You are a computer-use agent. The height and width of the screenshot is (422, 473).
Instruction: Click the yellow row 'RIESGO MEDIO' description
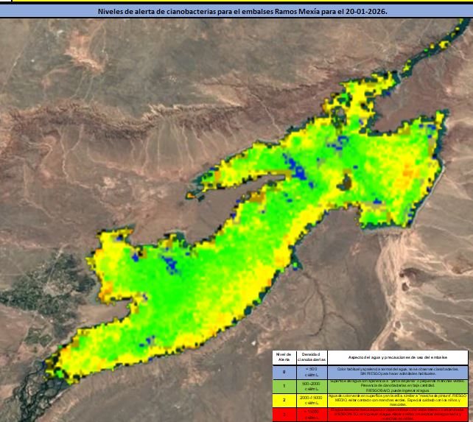[x=396, y=401]
